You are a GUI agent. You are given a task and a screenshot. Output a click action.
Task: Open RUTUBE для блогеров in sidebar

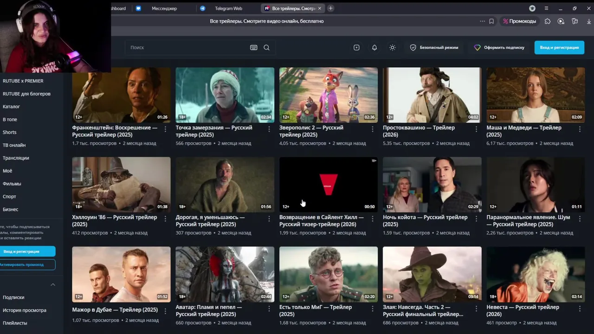pyautogui.click(x=26, y=94)
